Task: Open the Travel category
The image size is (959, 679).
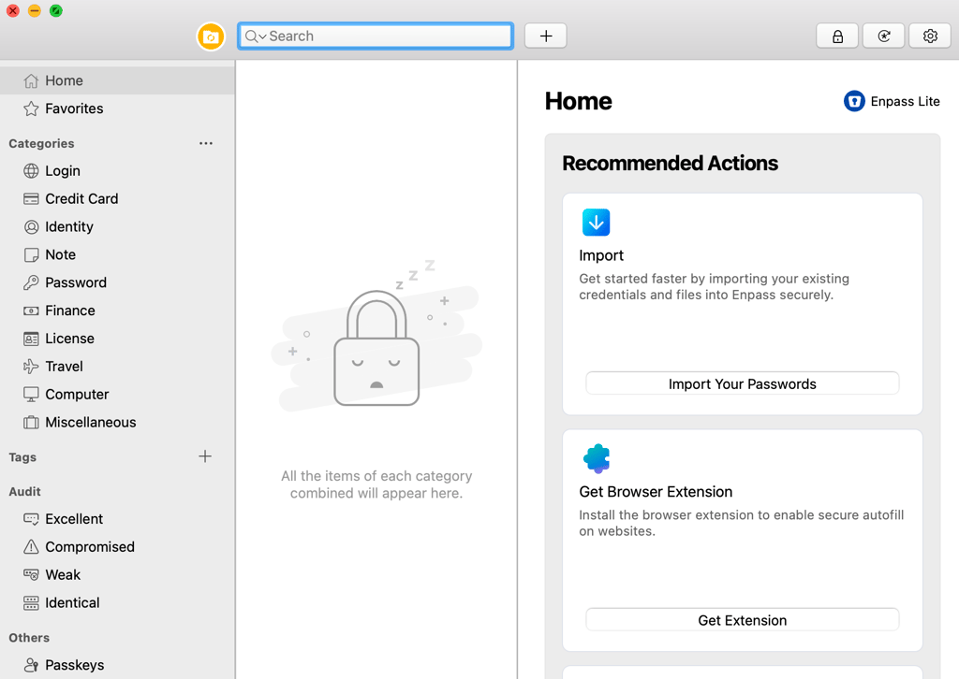Action: (117, 367)
